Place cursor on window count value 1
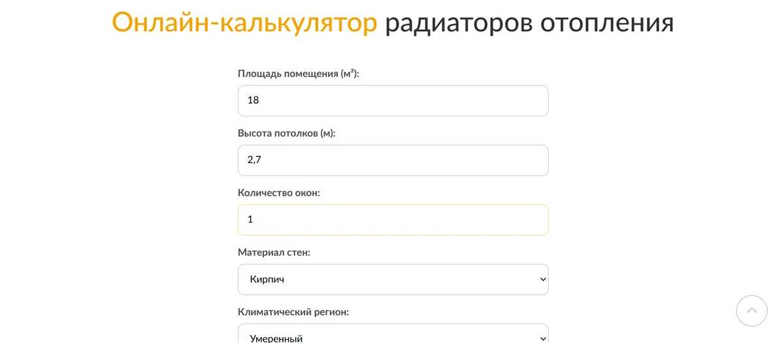This screenshot has height=343, width=784. tap(250, 220)
